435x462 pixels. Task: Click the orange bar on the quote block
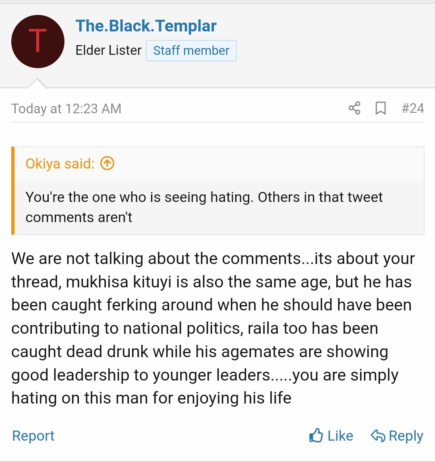tap(13, 191)
